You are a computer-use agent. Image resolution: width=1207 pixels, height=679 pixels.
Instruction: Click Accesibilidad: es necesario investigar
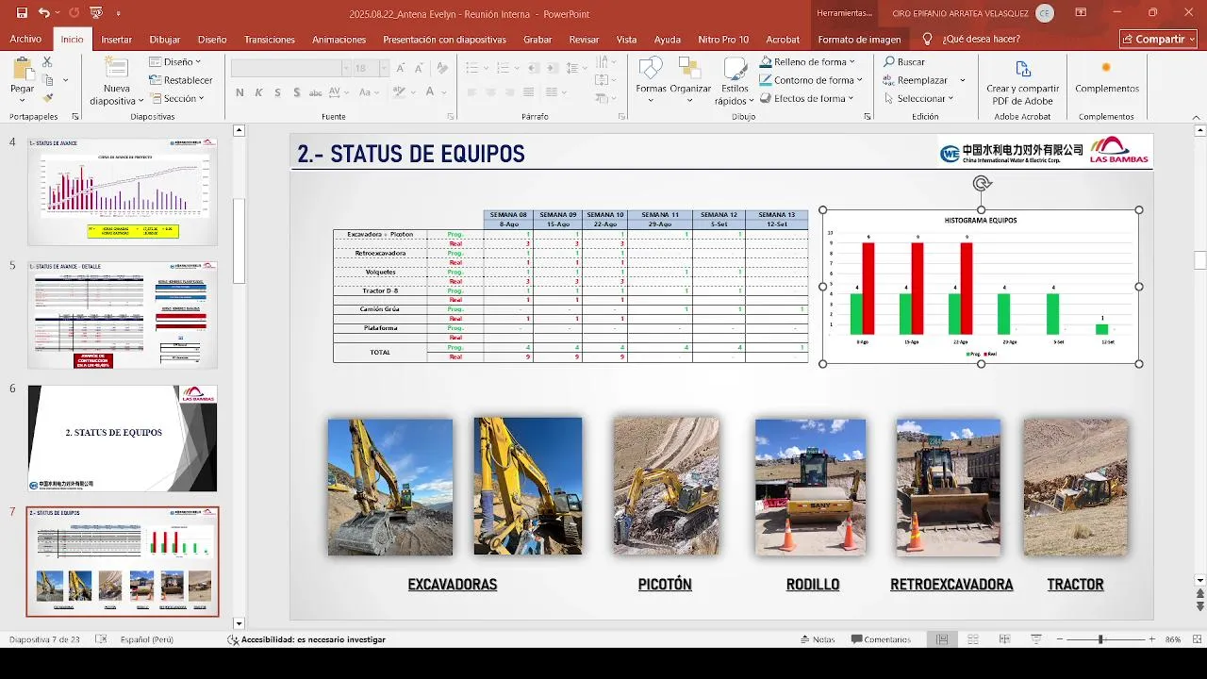click(306, 639)
